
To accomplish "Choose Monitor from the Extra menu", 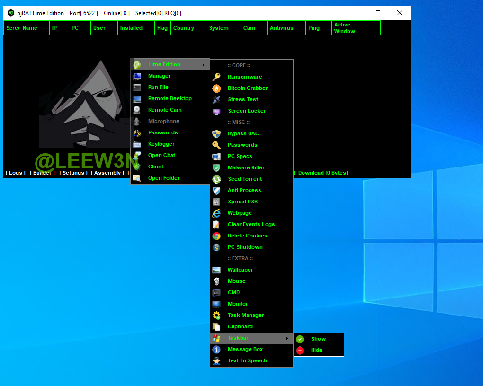I will 238,304.
